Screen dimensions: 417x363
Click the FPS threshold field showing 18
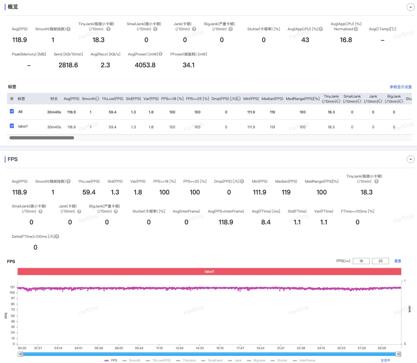pyautogui.click(x=361, y=261)
